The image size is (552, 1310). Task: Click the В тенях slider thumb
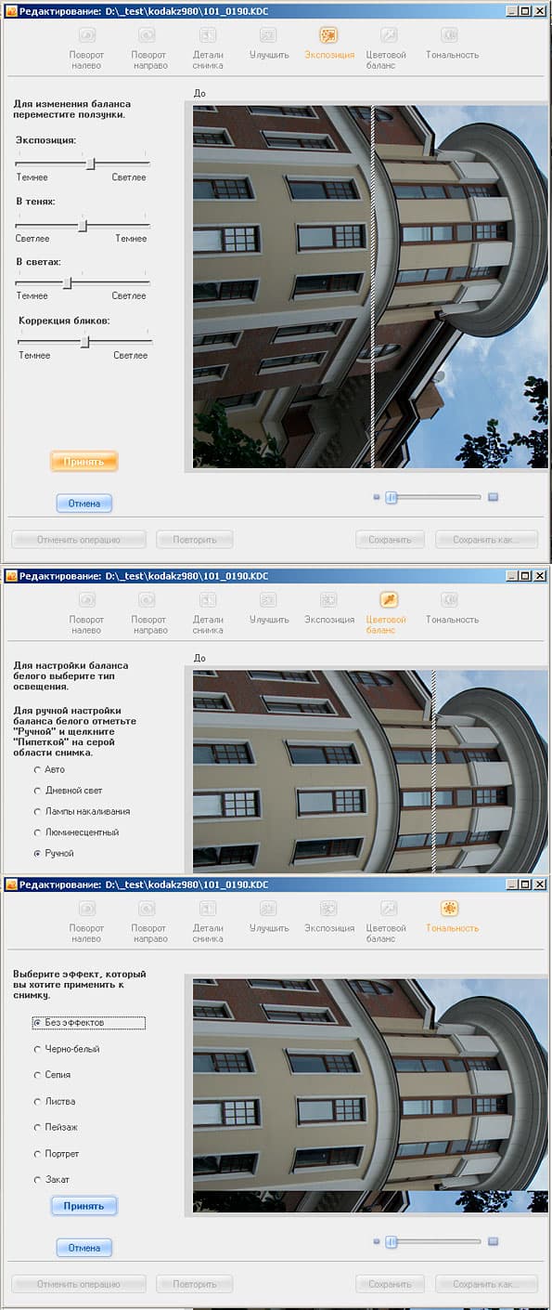tap(83, 225)
